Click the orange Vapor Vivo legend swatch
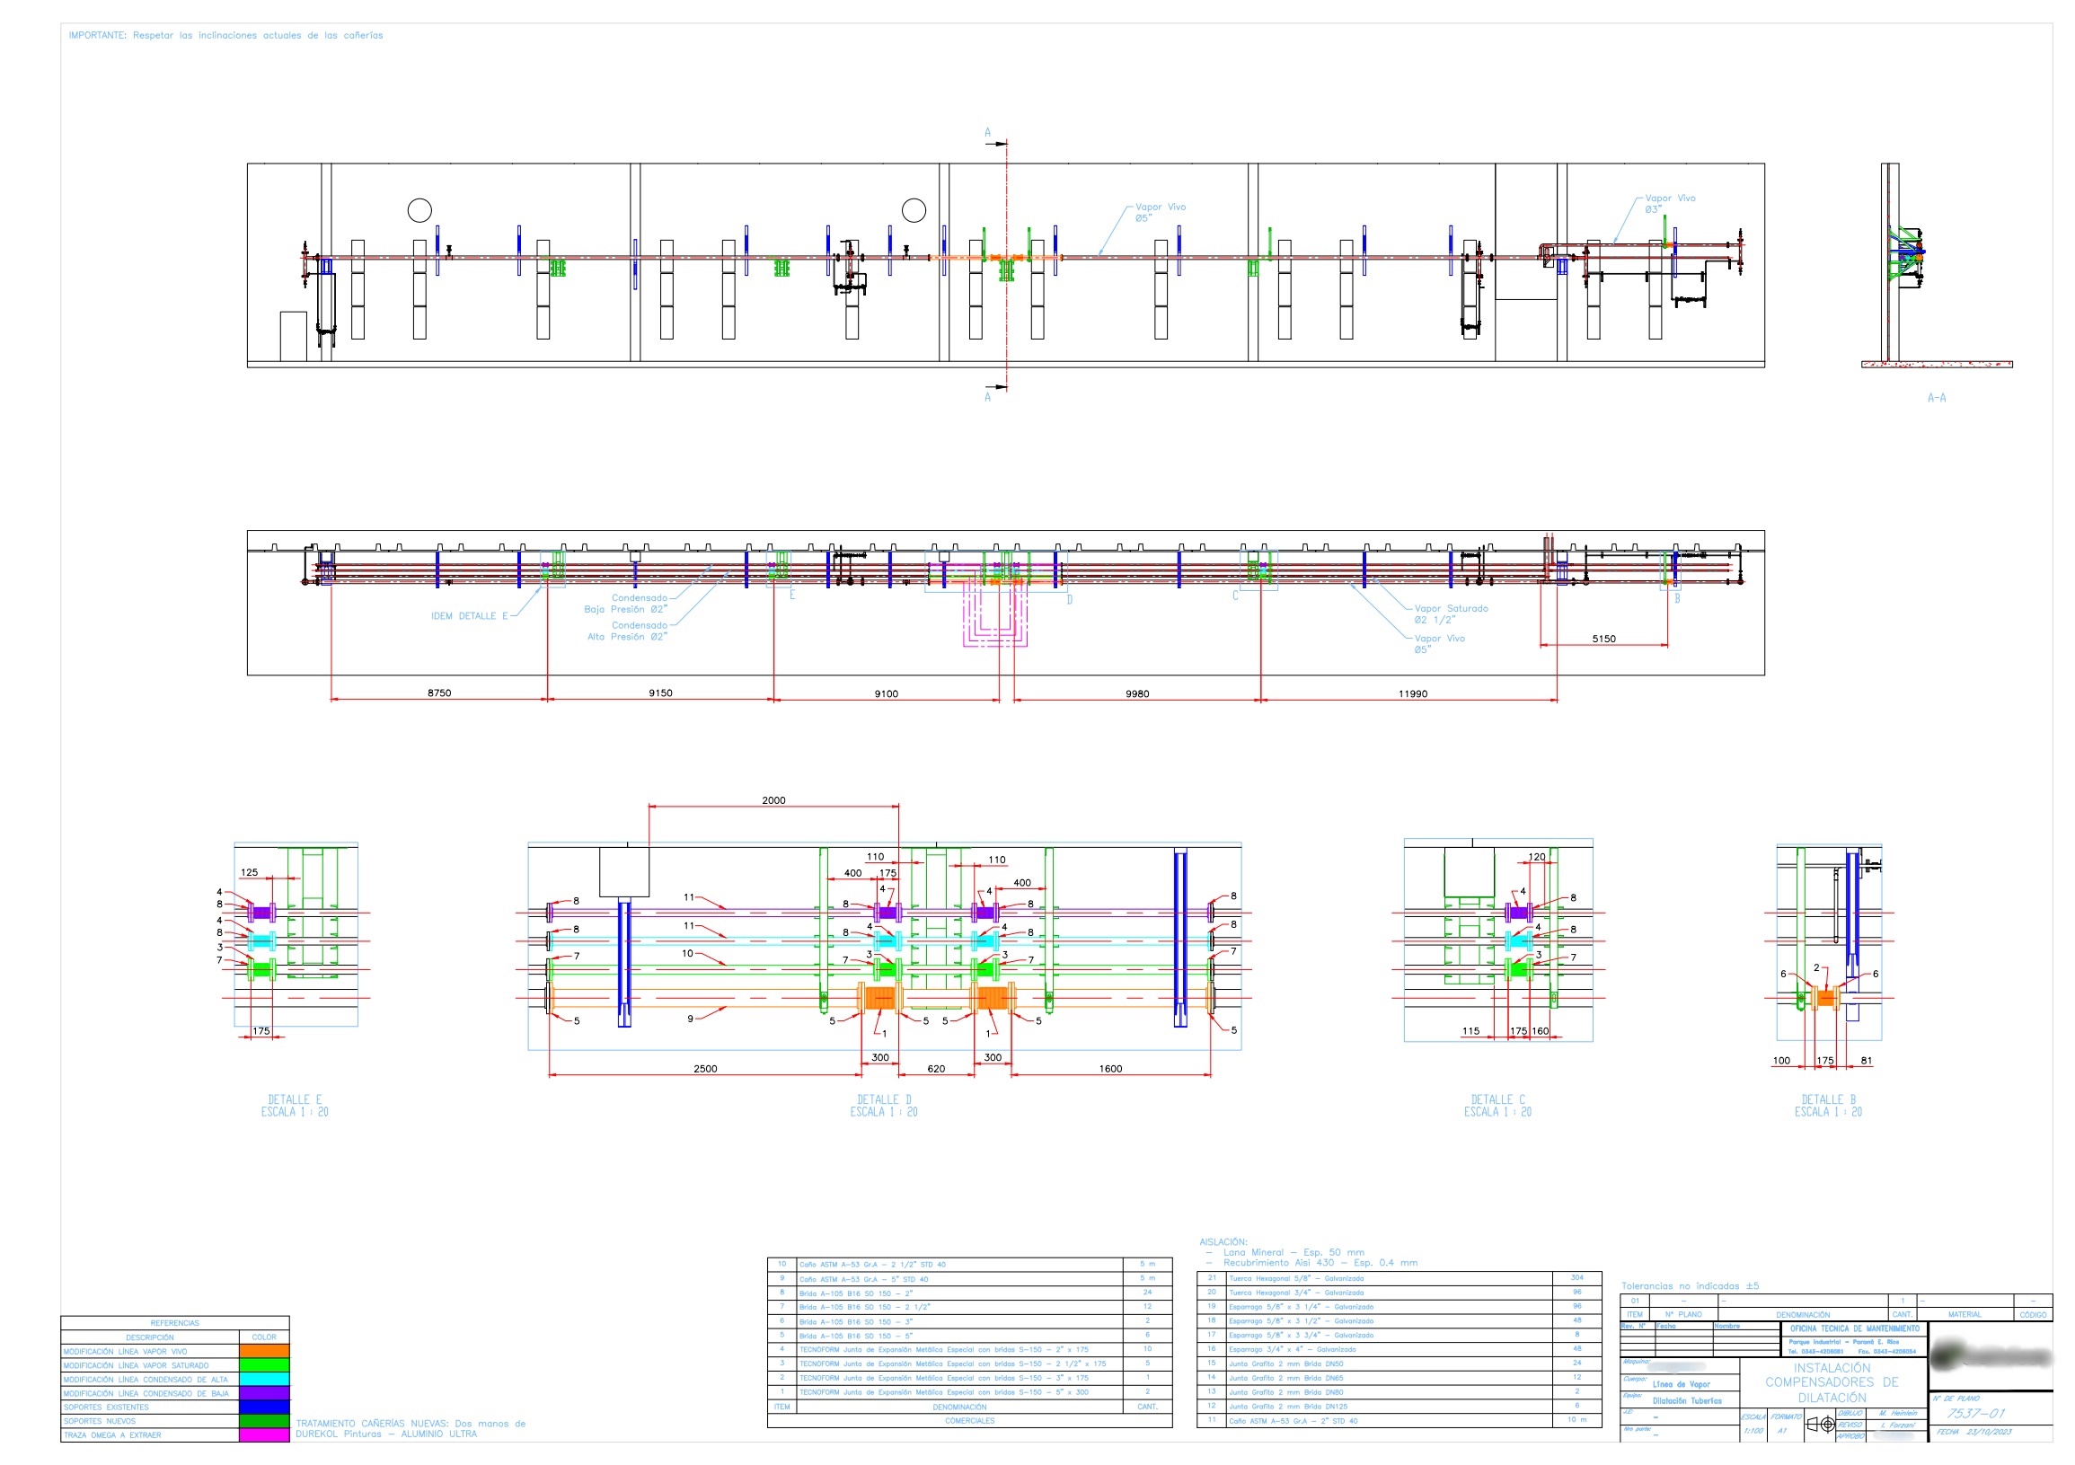The height and width of the screenshot is (1465, 2075). tap(264, 1351)
